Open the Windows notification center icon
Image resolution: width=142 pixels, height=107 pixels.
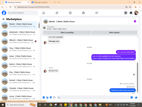138,105
